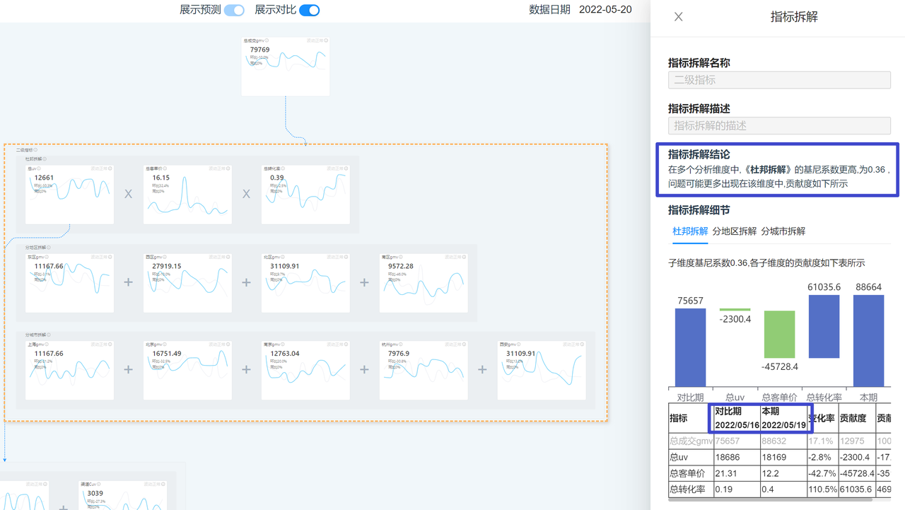Click the info icon next to 西安gmv card title
Screen dimensions: 905x510
519,344
